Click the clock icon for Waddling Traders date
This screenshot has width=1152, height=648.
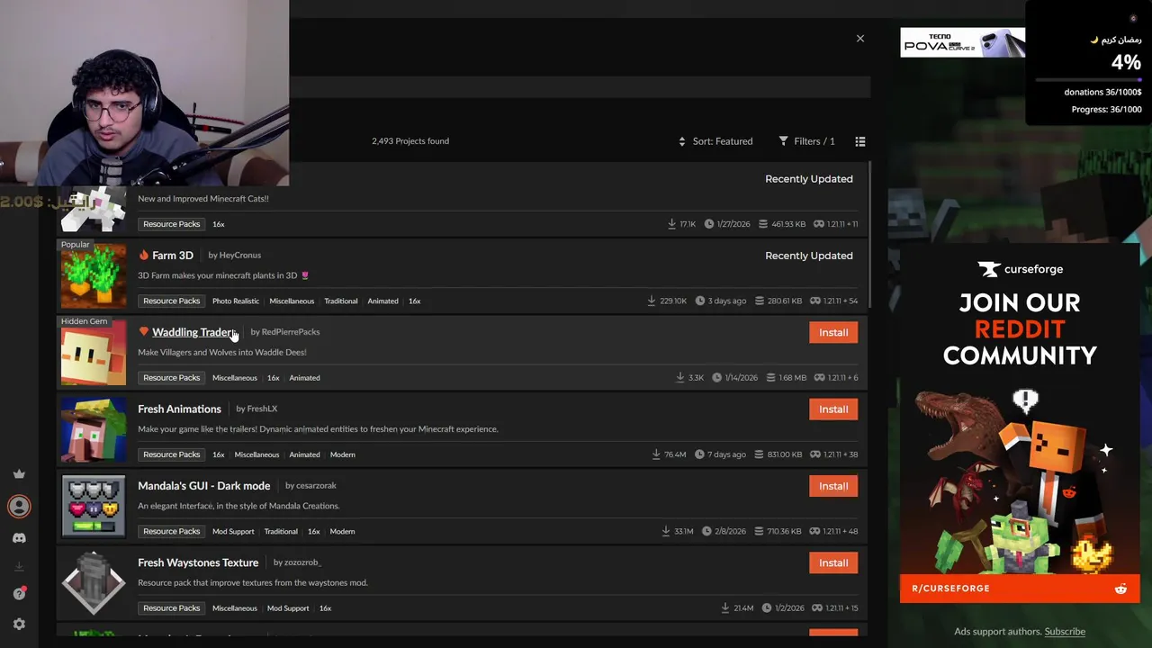[x=717, y=378]
